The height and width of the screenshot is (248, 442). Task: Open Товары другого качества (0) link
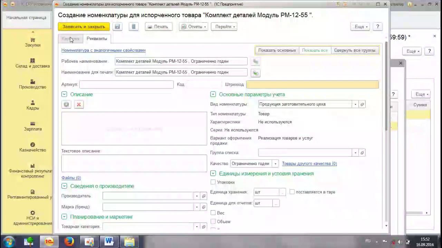309,164
